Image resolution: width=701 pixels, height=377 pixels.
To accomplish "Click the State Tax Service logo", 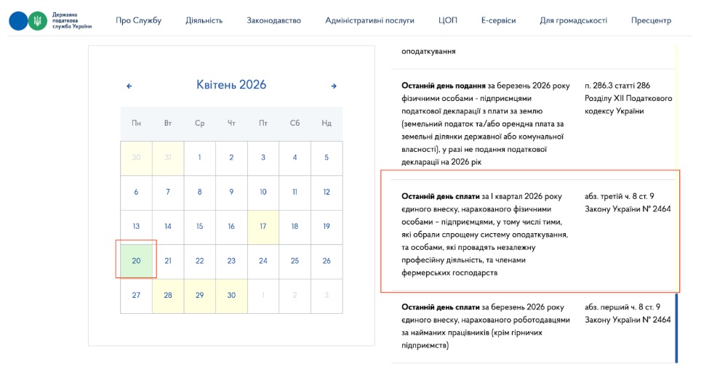I will pos(50,21).
